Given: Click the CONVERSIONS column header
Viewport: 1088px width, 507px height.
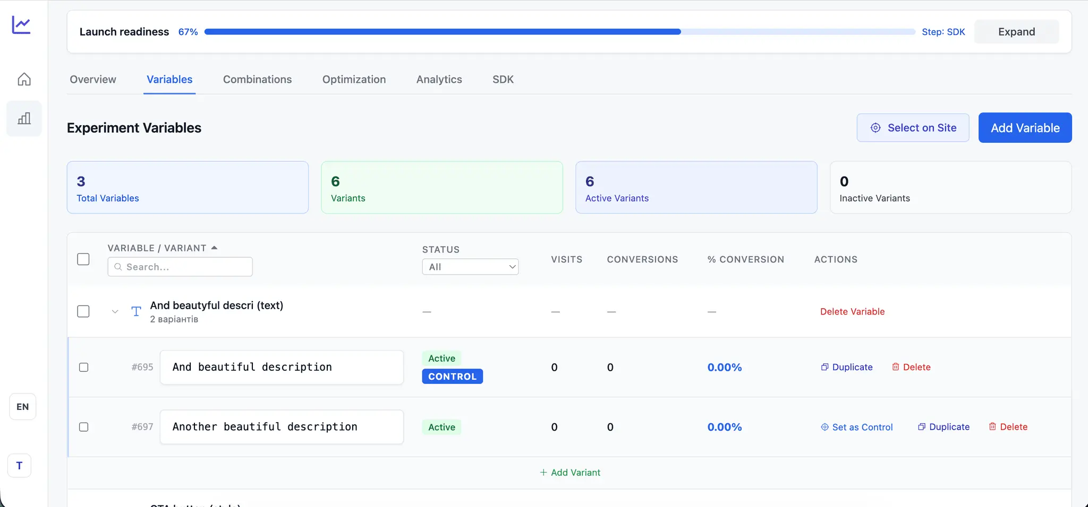Looking at the screenshot, I should (x=642, y=259).
